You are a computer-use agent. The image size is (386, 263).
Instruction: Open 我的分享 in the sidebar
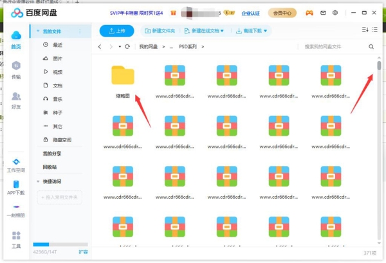pyautogui.click(x=52, y=154)
